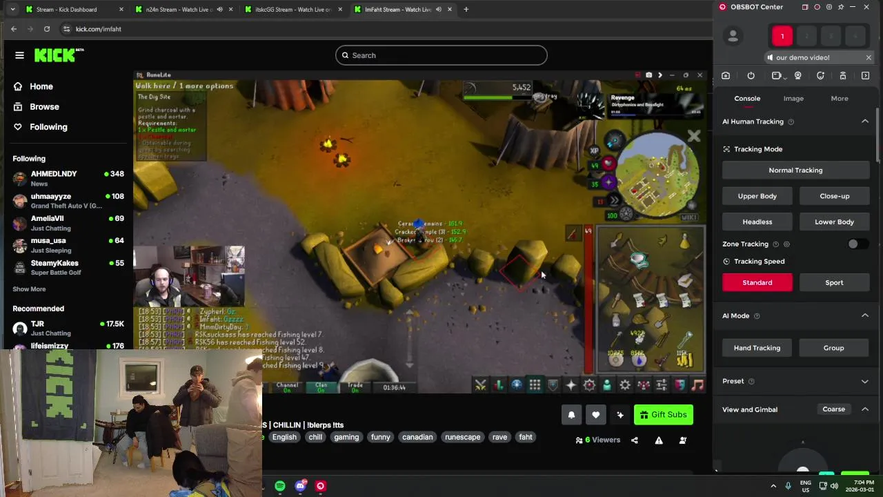Collapse the AI Mode section
This screenshot has height=497, width=883.
point(865,315)
